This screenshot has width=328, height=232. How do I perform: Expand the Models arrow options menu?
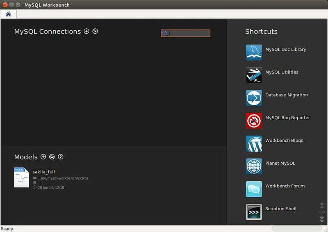61,157
